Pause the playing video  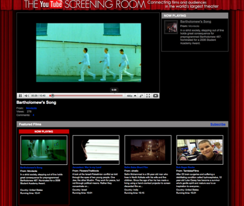pyautogui.click(x=20, y=95)
